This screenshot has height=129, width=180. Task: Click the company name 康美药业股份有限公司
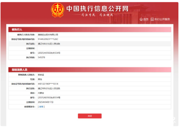click(x=48, y=35)
